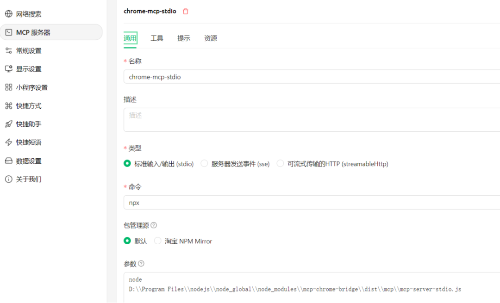Click the 描述 text area
Viewport: 500px width, 303px height.
pyautogui.click(x=312, y=119)
